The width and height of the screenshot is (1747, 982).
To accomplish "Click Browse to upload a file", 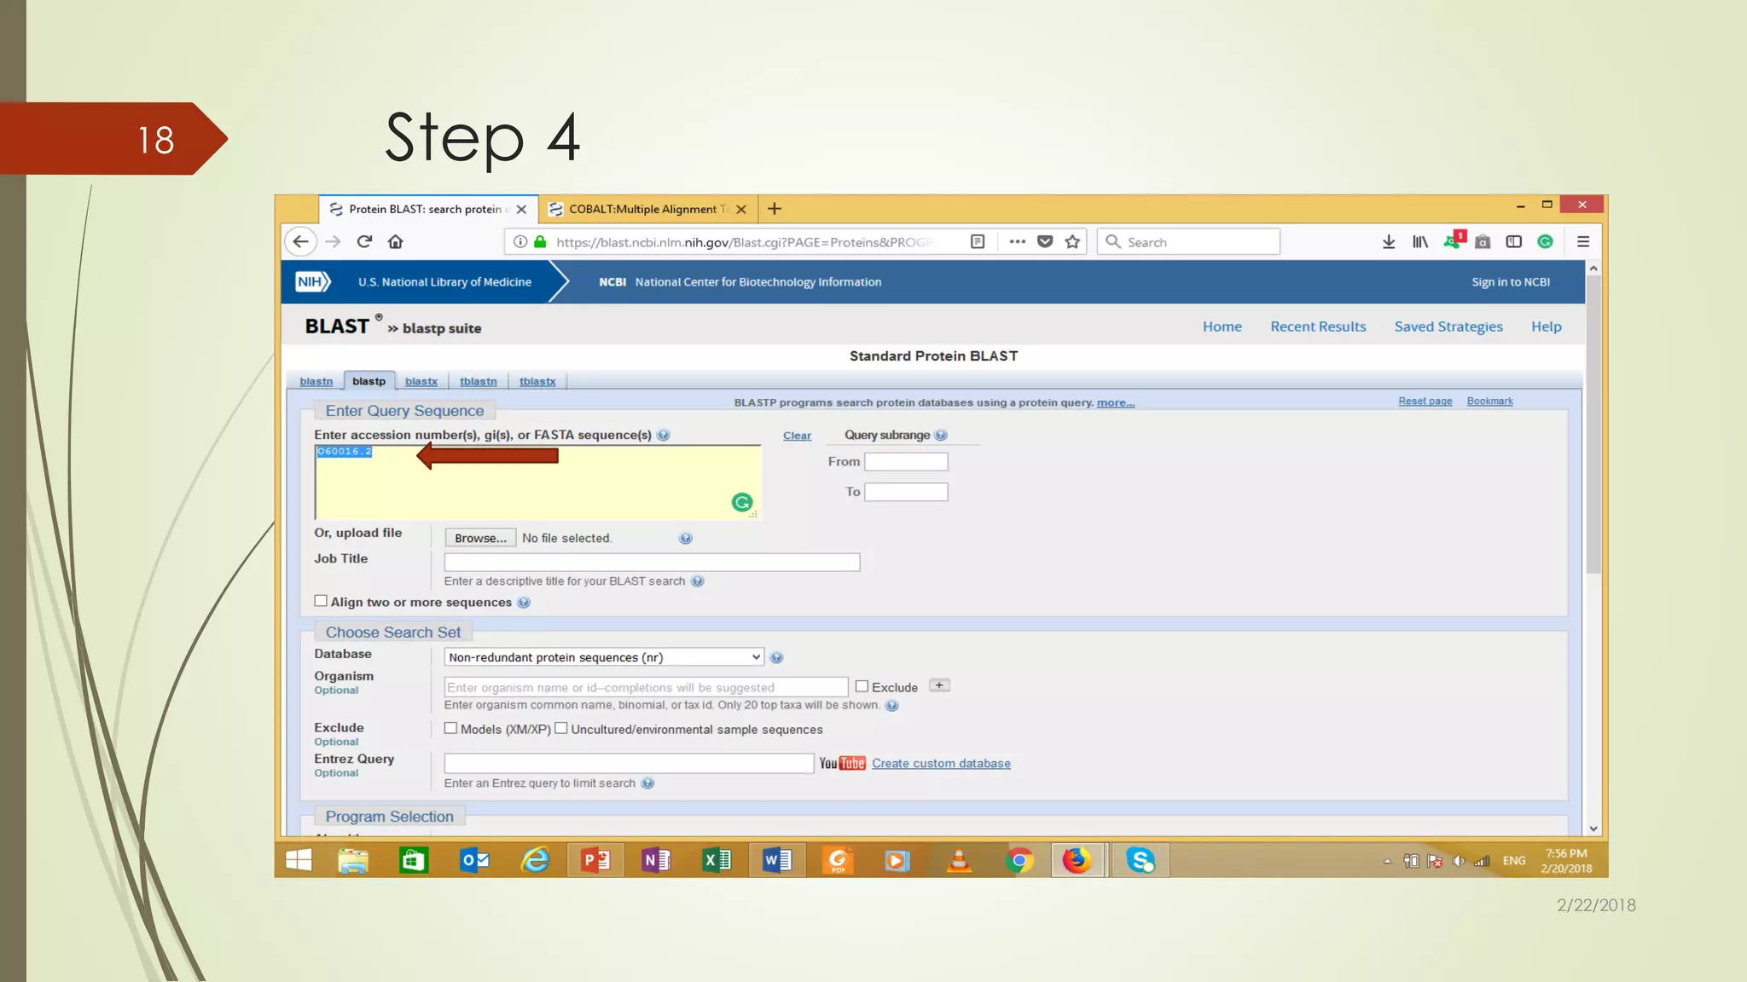I will (x=480, y=538).
